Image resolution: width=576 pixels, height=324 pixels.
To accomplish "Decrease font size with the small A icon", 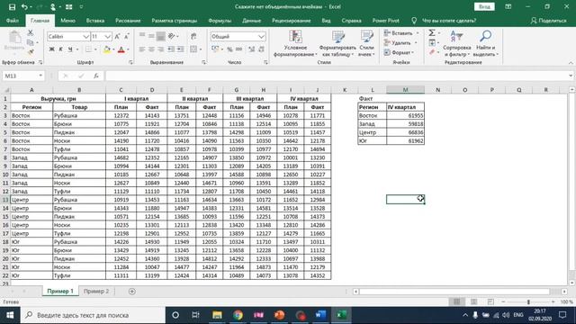I will click(126, 36).
